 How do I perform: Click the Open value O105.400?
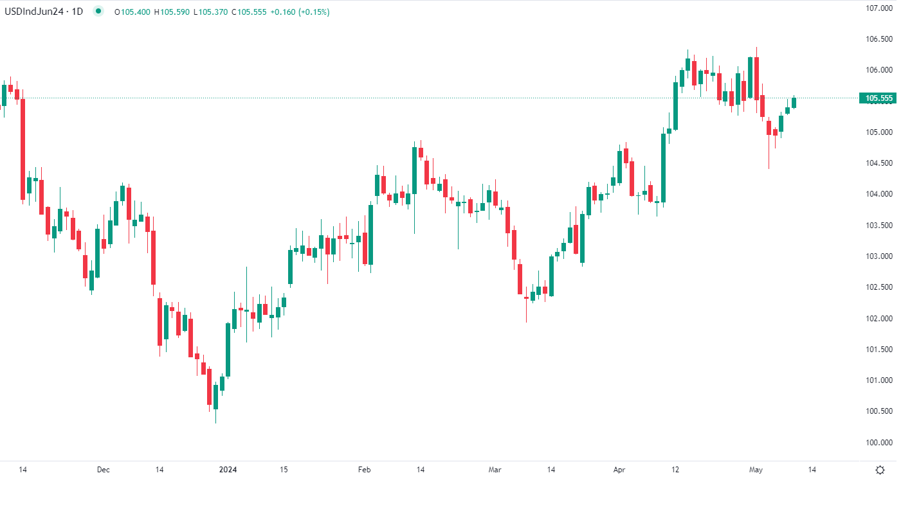click(x=132, y=12)
